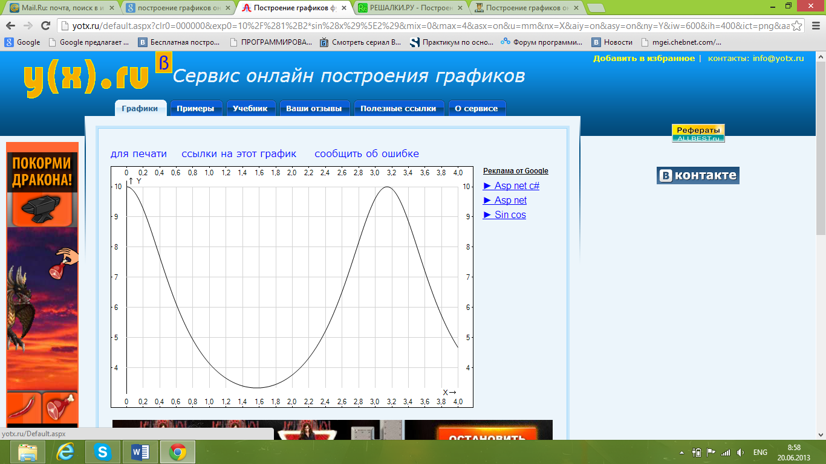
Task: Switch to the Mail.Ru tab
Action: point(61,8)
